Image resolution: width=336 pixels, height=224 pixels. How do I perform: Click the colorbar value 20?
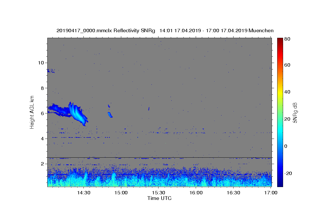[x=288, y=119]
